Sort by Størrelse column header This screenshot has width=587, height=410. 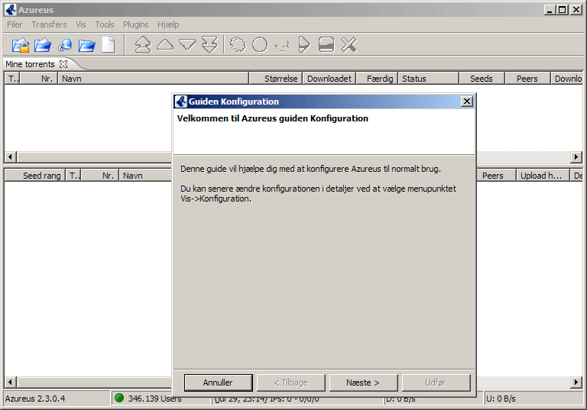coord(275,79)
